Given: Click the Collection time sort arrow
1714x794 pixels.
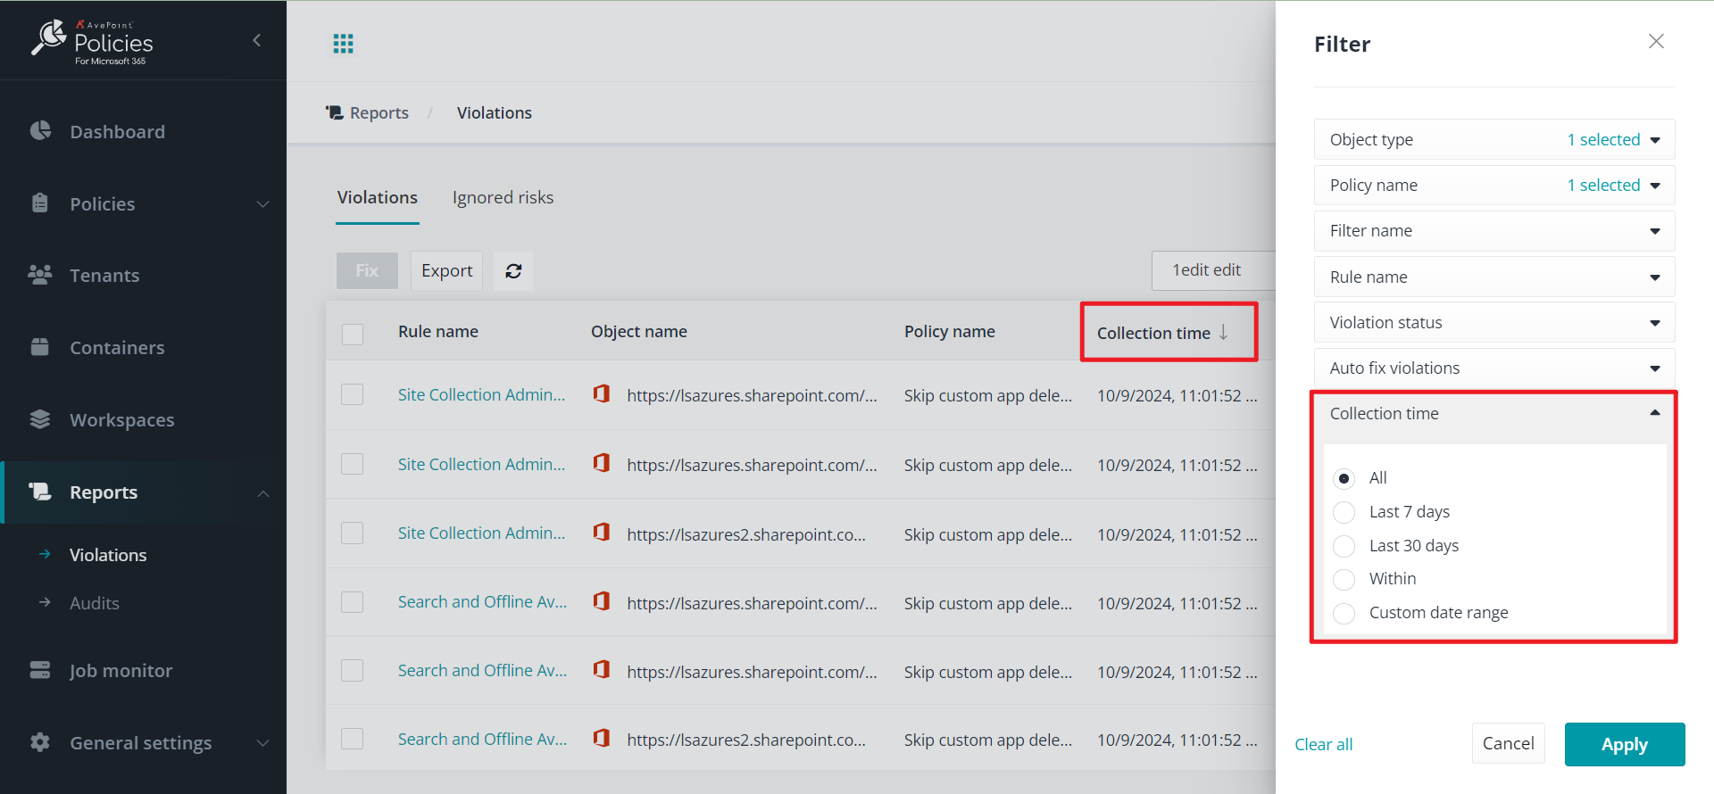Looking at the screenshot, I should tap(1224, 332).
